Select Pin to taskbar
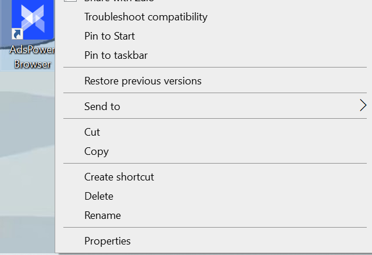The height and width of the screenshot is (255, 372). (x=116, y=55)
